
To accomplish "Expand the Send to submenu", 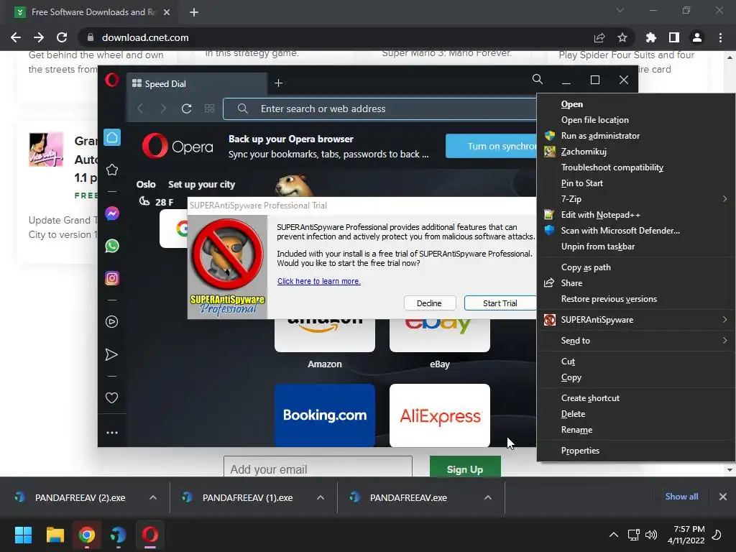I will 636,341.
